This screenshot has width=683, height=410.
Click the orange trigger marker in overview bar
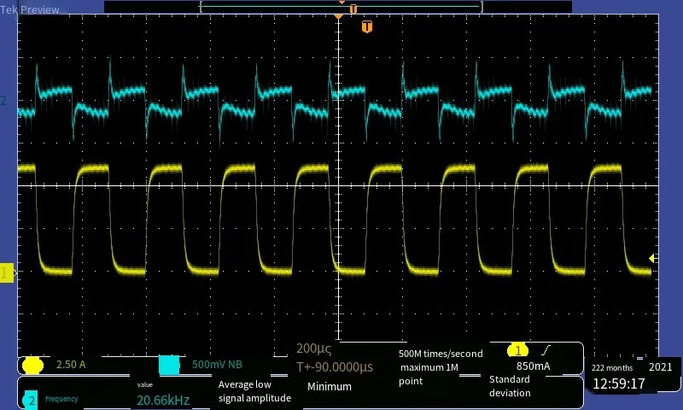(353, 9)
